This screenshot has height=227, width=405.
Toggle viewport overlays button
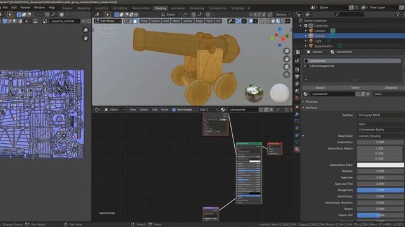click(251, 21)
